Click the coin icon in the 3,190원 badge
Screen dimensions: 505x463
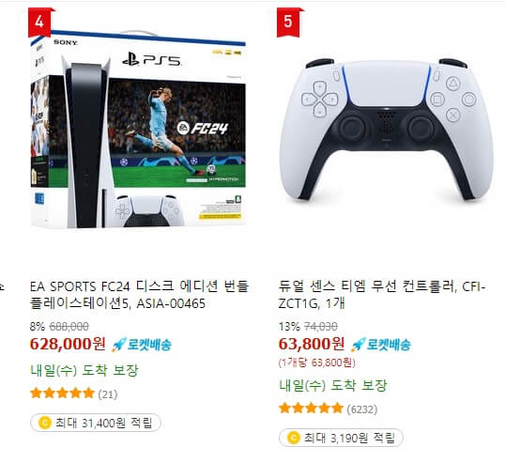293,438
